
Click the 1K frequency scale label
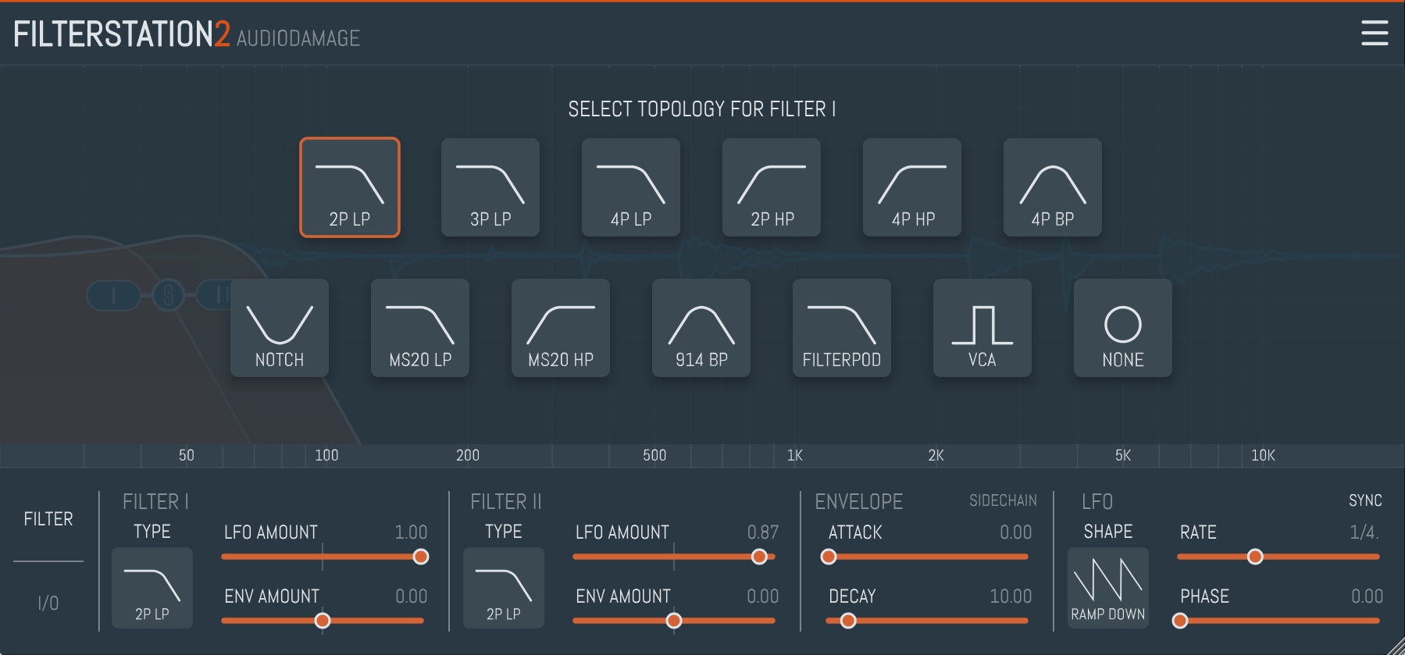[x=795, y=455]
